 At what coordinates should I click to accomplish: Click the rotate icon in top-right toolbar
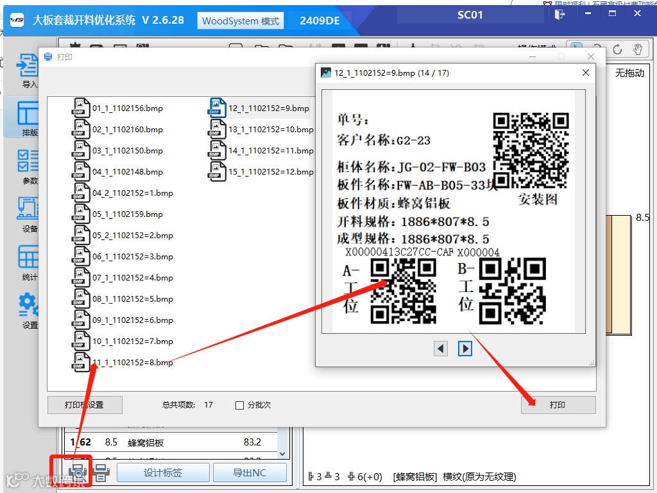point(617,49)
